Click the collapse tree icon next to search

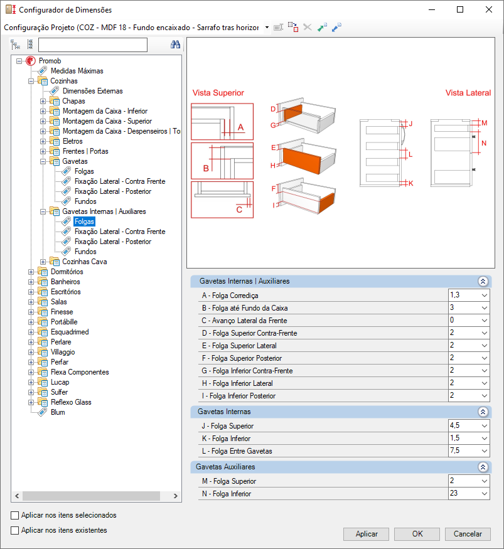(30, 45)
